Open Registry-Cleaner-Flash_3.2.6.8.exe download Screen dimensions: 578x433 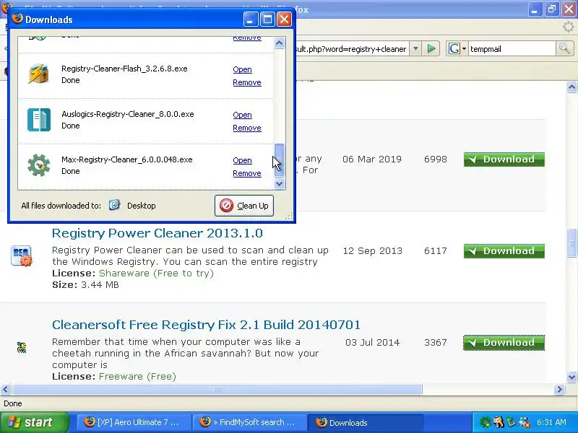[x=242, y=69]
